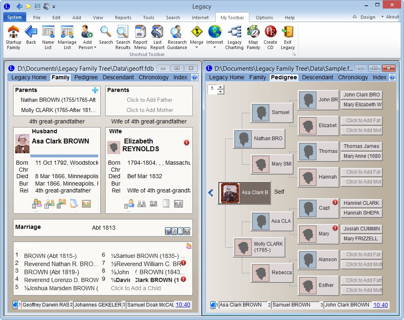Viewport: 404px width, 320px height.
Task: Select Josiah CUMMIN pedigree box
Action: pos(361,229)
